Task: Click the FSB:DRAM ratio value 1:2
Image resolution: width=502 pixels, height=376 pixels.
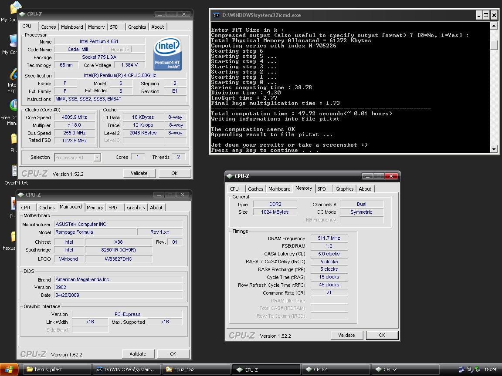Action: (329, 246)
